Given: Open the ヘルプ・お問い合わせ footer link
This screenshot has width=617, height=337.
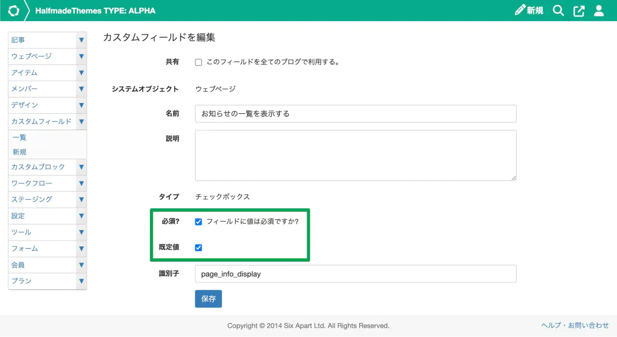Looking at the screenshot, I should tap(575, 325).
